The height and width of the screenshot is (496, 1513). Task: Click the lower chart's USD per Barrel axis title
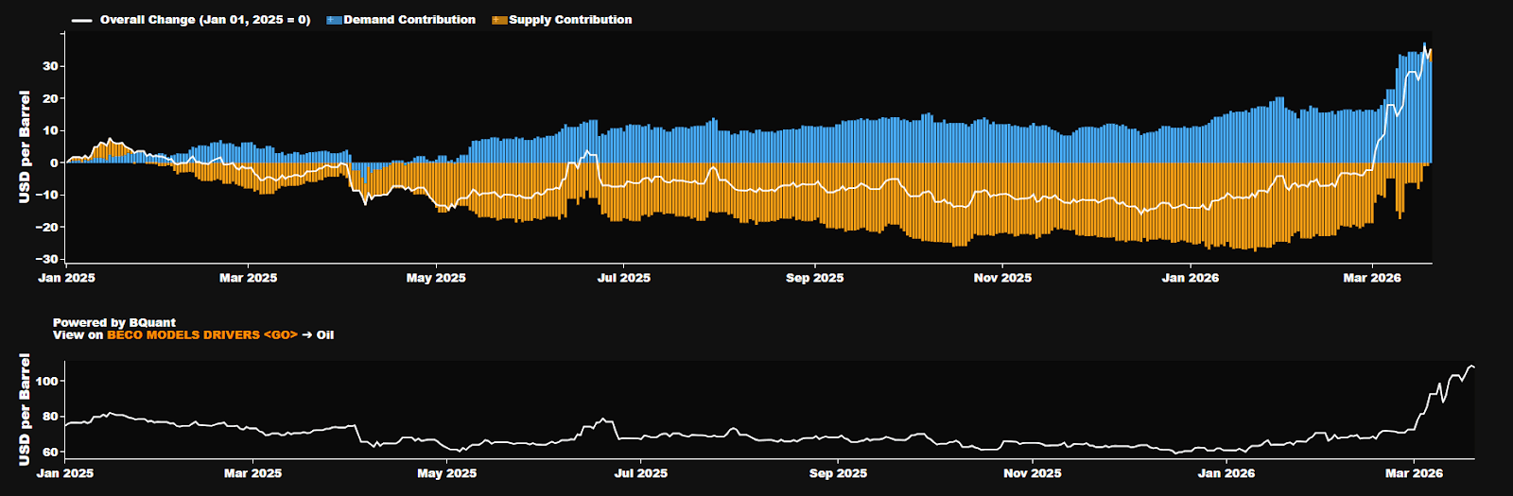tap(25, 409)
